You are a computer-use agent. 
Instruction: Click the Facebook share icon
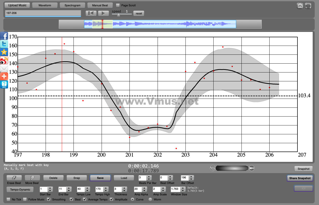[4, 36]
